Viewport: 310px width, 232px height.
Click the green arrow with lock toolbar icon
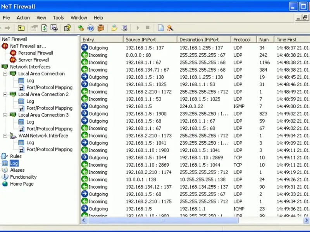coord(81,28)
